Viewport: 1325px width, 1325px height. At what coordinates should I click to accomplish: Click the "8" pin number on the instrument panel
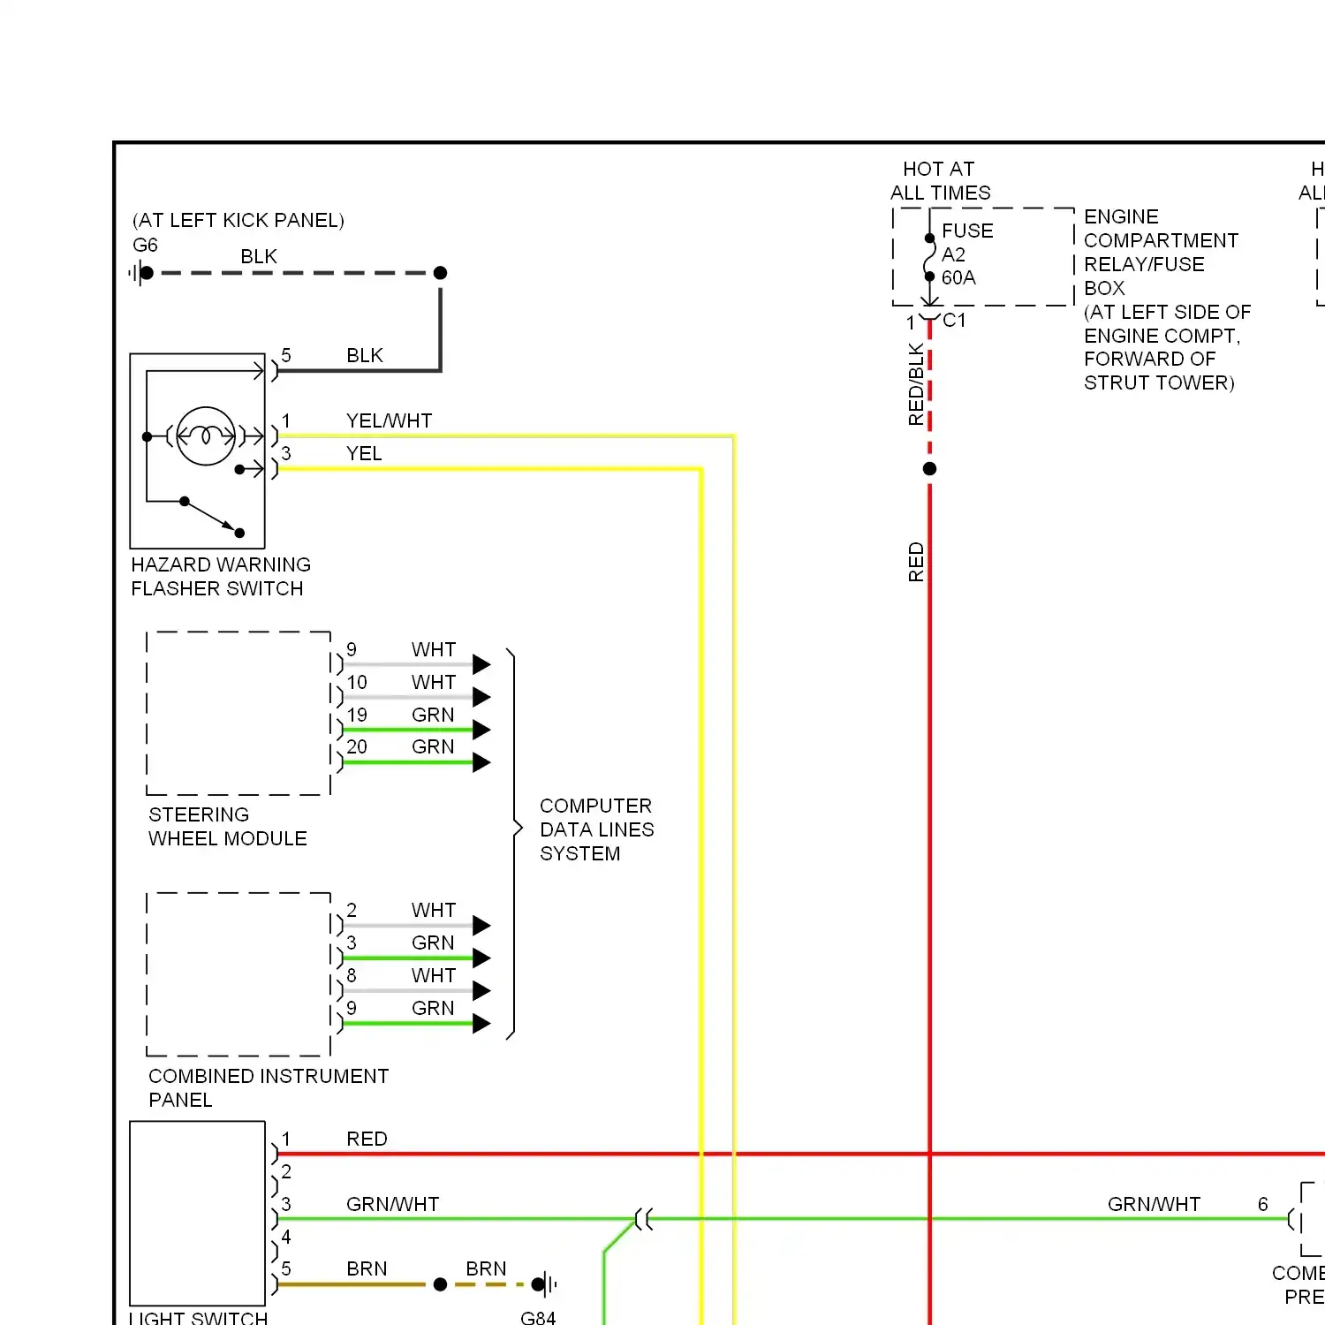click(352, 975)
